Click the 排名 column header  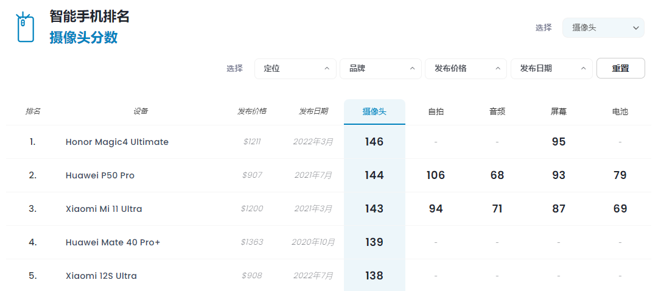coord(33,112)
